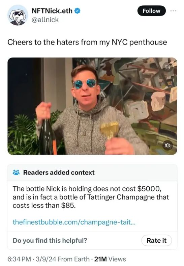The width and height of the screenshot is (184, 266).
Task: Rate the community note with Rate it
Action: tap(157, 240)
